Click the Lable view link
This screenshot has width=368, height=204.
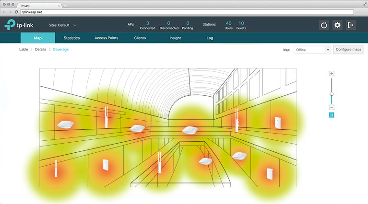pos(24,49)
